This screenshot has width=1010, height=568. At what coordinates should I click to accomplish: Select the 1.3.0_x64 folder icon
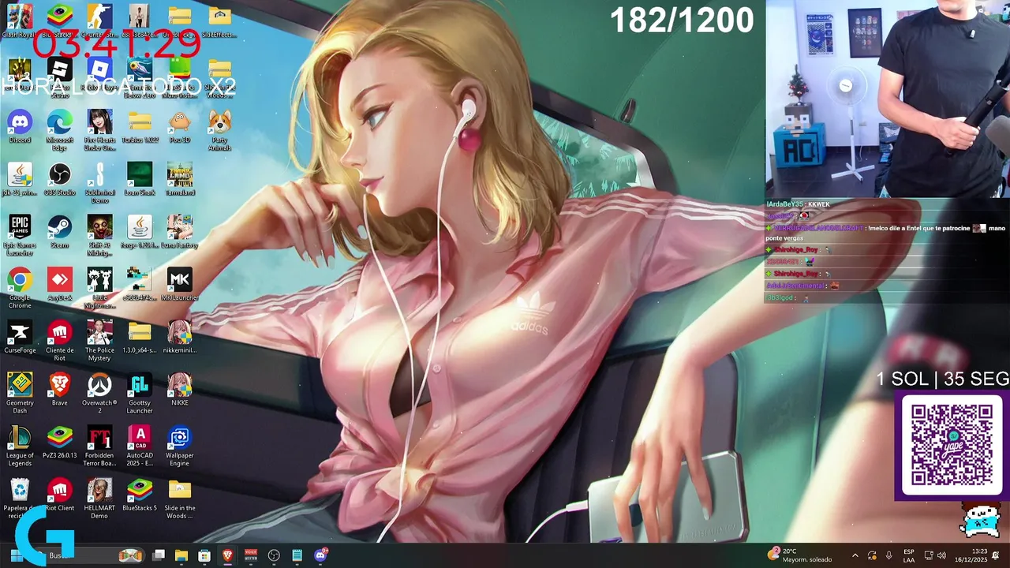(140, 337)
